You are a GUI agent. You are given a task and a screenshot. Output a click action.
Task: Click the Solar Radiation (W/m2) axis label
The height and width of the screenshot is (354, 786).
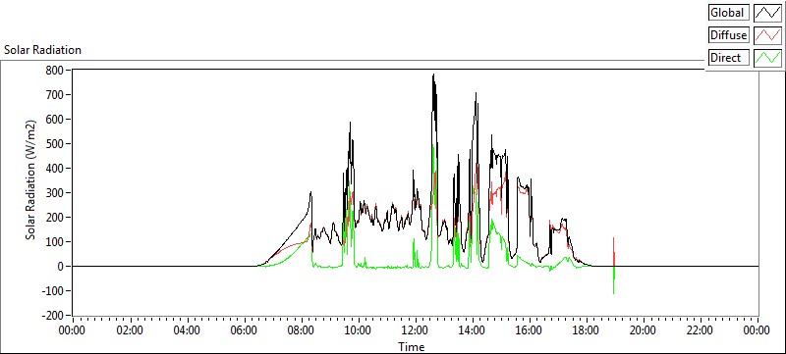tap(31, 179)
